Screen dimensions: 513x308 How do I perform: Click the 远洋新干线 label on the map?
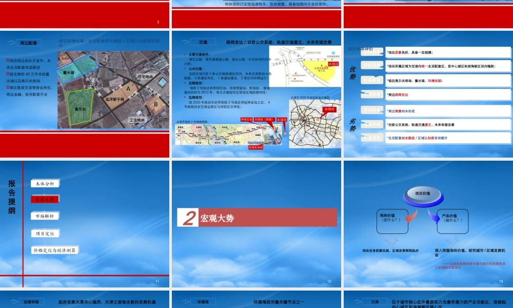tap(114, 99)
